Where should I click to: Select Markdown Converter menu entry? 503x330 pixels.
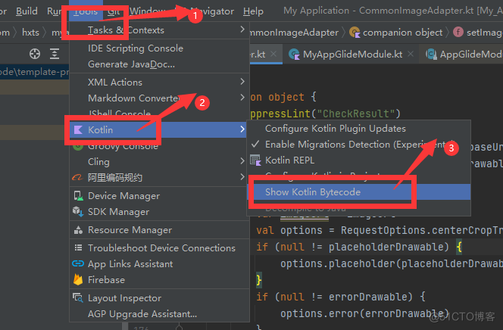(159, 98)
